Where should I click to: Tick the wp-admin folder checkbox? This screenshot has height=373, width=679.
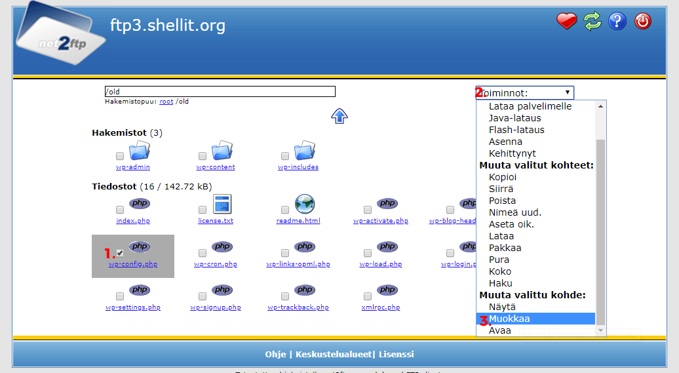[120, 156]
